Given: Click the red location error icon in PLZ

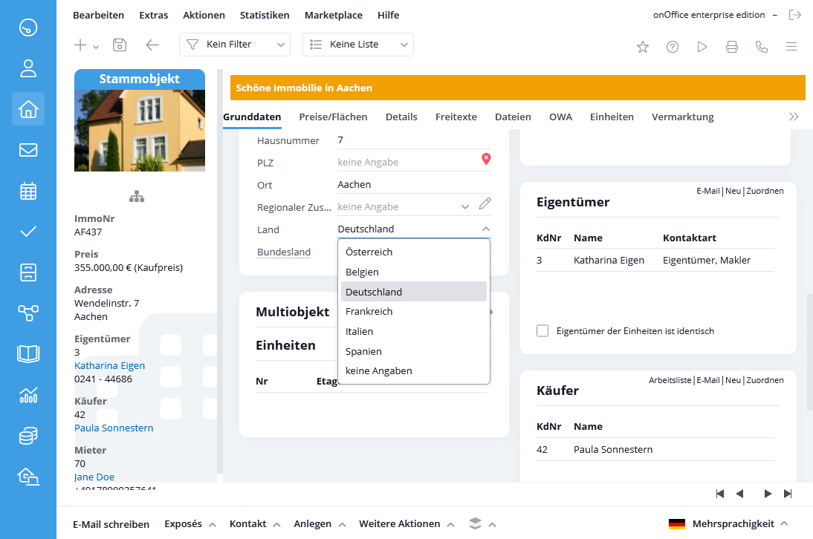Looking at the screenshot, I should coord(486,159).
